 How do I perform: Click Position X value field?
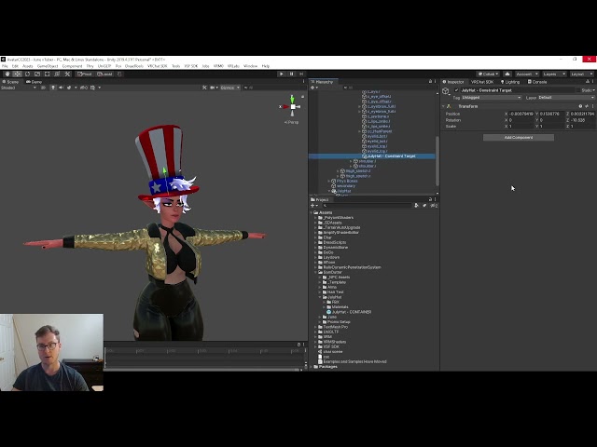coord(522,114)
